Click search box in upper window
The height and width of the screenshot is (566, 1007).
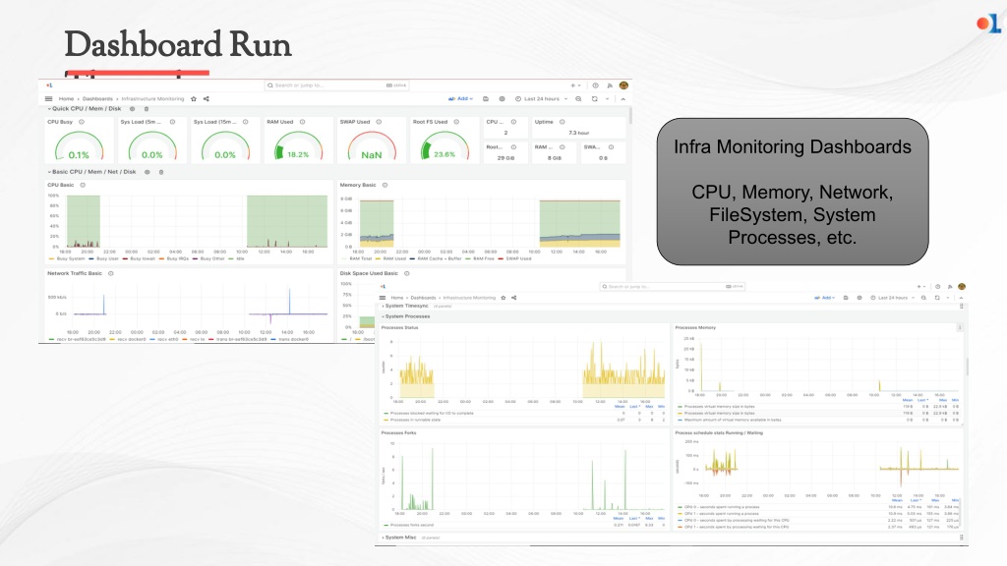tap(336, 85)
